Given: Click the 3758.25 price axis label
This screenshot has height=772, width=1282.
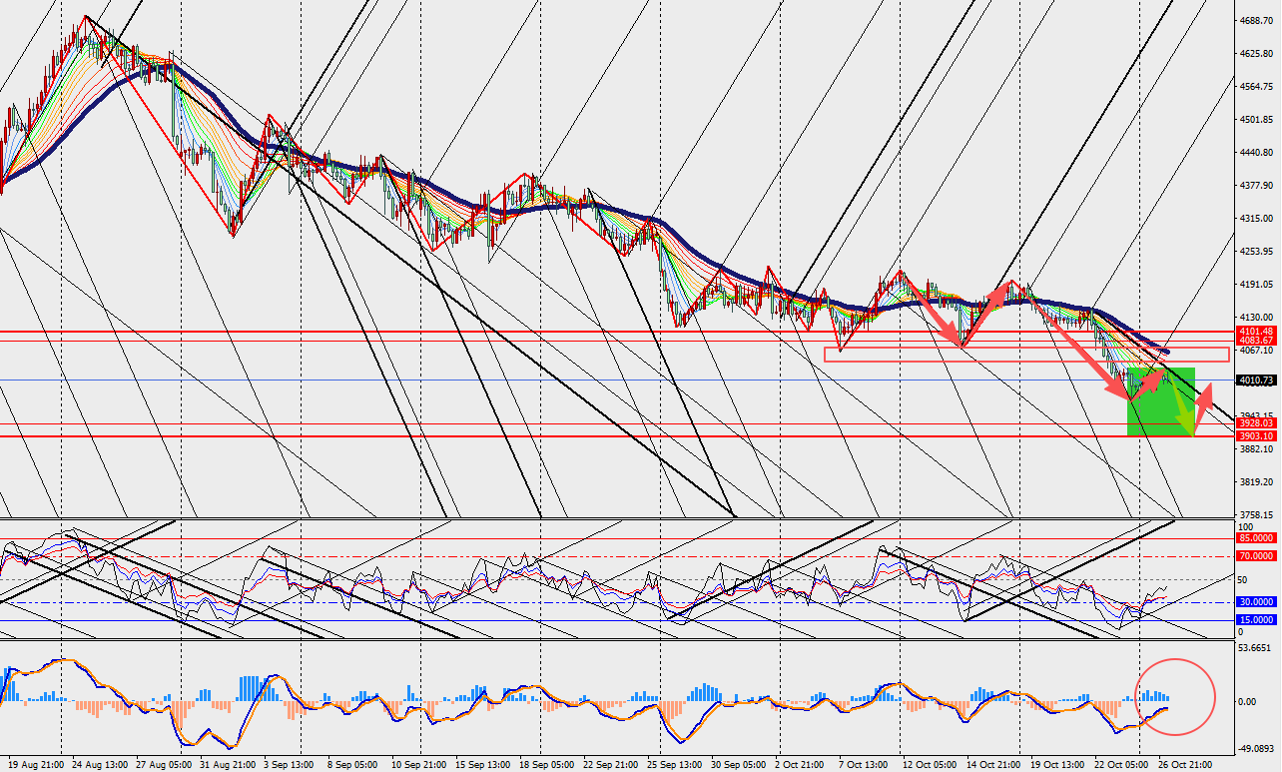Looking at the screenshot, I should [1256, 515].
